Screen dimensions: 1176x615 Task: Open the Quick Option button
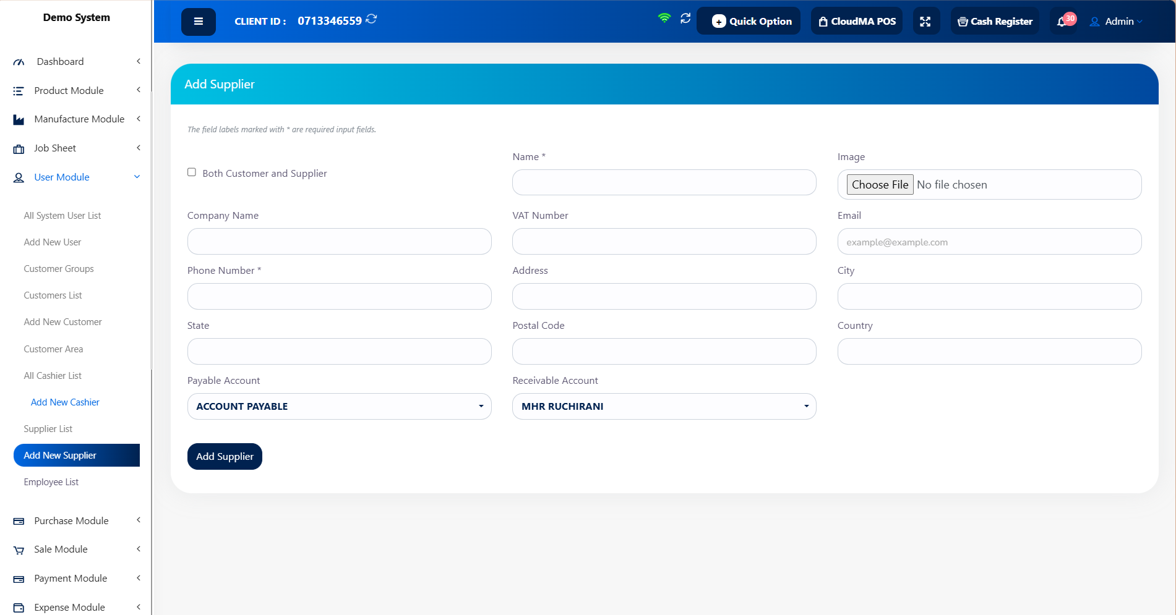pyautogui.click(x=749, y=21)
